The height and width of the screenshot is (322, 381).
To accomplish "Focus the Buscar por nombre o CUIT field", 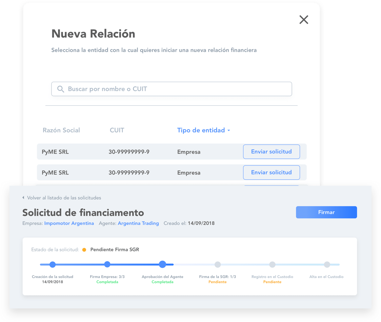I will pos(176,89).
